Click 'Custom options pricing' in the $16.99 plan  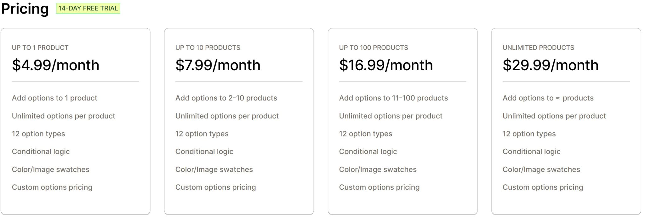(x=379, y=187)
